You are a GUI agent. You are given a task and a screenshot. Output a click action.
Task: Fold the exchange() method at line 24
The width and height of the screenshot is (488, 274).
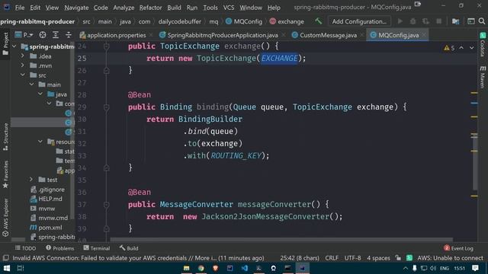(106, 46)
